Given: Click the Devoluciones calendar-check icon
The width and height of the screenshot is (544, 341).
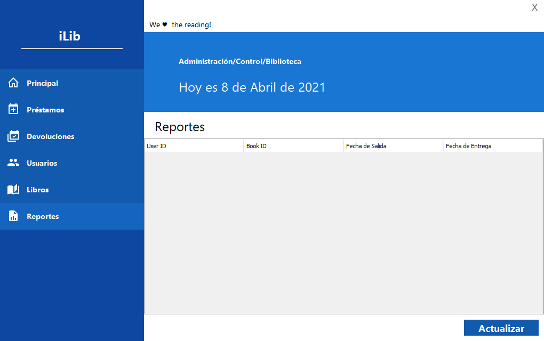Looking at the screenshot, I should click(x=13, y=136).
